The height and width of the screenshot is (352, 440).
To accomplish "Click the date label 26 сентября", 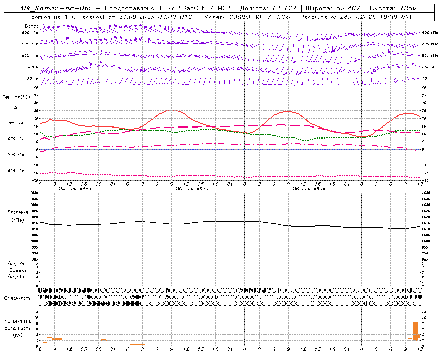I will tap(309, 189).
